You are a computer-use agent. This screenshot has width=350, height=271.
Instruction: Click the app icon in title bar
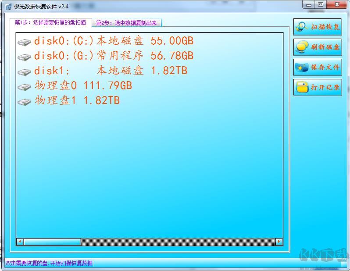(x=8, y=7)
